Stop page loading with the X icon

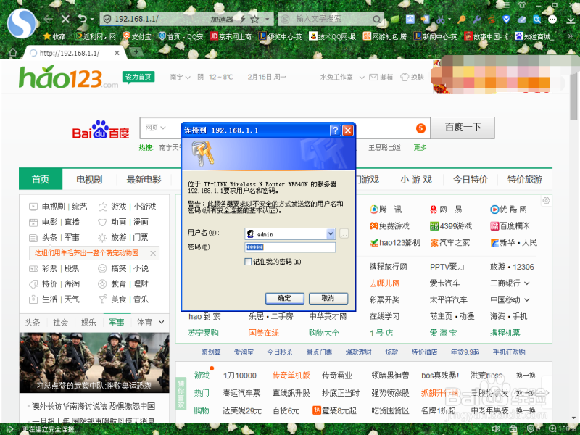65,19
